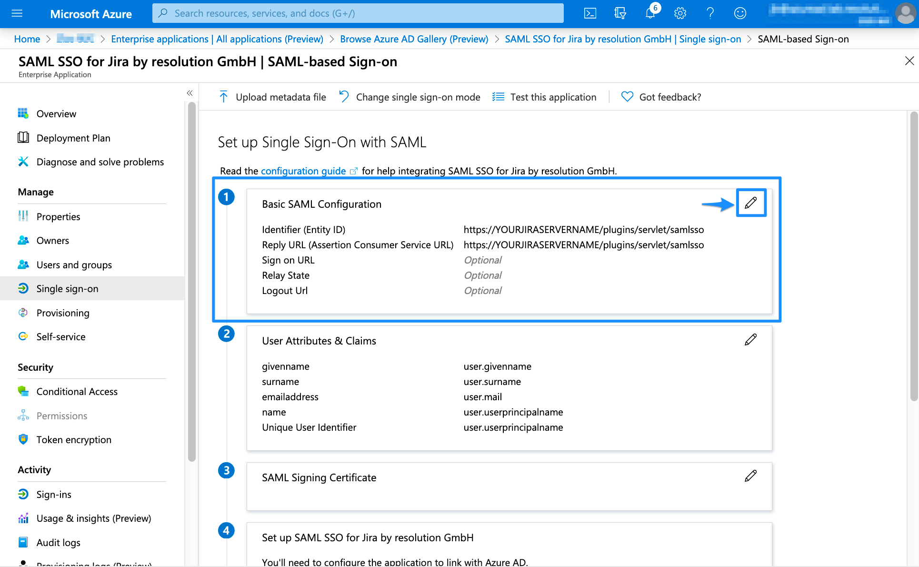Click the account avatar icon

905,13
